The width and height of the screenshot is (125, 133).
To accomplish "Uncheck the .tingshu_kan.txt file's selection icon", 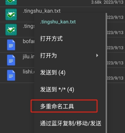I will pyautogui.click(x=11, y=14).
